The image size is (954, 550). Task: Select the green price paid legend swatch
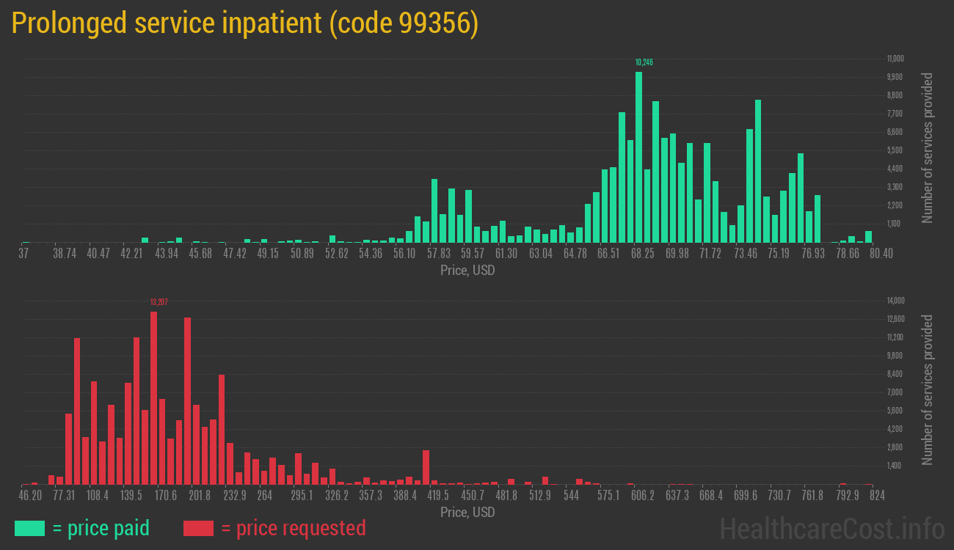point(29,528)
